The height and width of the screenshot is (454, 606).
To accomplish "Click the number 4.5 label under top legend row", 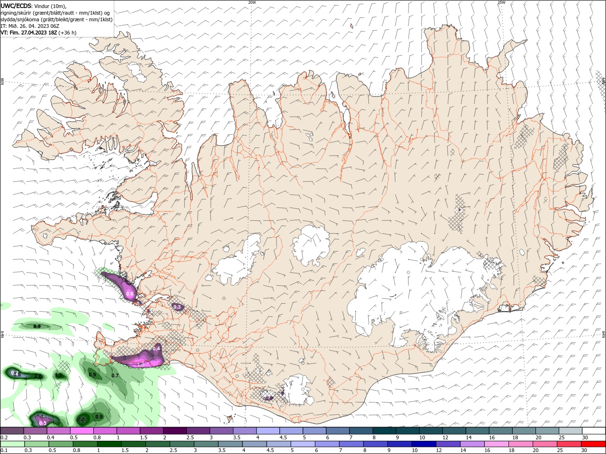I will pyautogui.click(x=283, y=438).
